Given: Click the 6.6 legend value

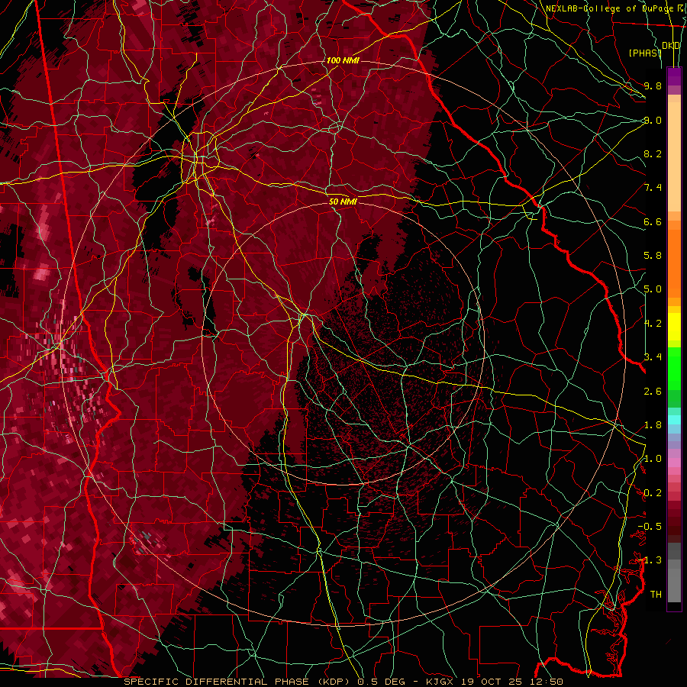Looking at the screenshot, I should pos(653,221).
